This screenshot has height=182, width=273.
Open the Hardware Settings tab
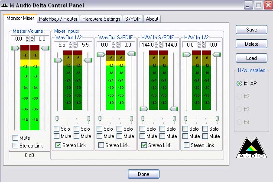coord(101,19)
